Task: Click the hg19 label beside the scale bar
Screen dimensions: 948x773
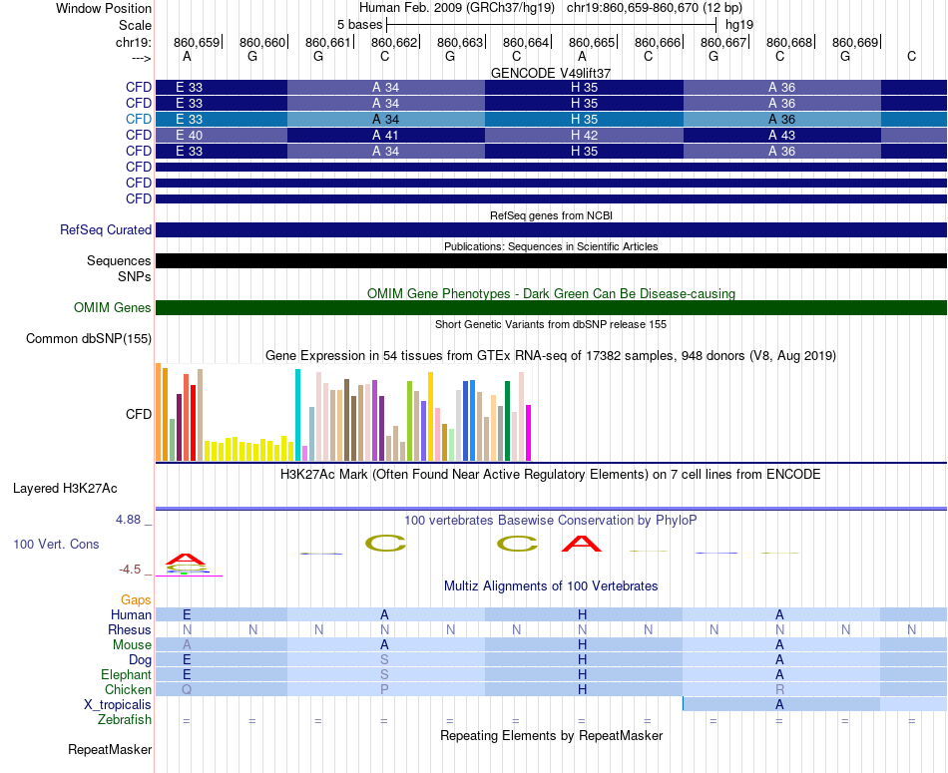Action: click(x=739, y=25)
